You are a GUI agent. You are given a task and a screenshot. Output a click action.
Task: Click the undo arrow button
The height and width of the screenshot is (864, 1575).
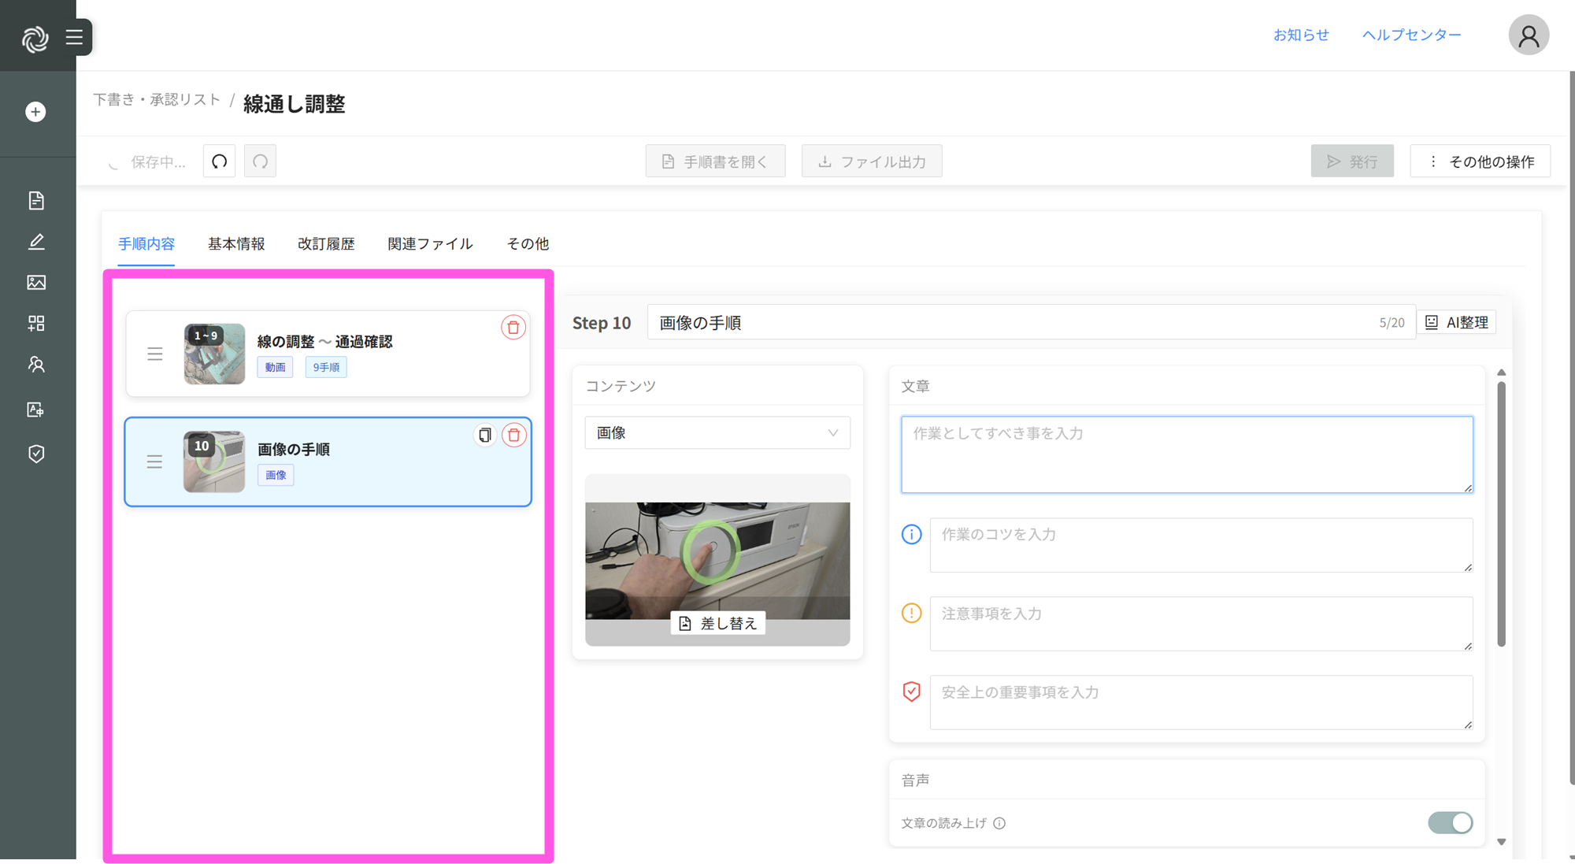click(x=220, y=161)
